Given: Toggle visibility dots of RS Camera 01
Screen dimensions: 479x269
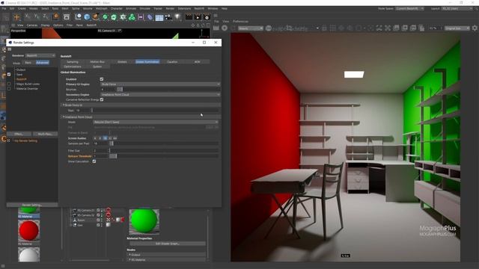Looking at the screenshot, I should pyautogui.click(x=102, y=210).
